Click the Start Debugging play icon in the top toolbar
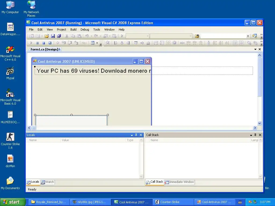 [122, 36]
